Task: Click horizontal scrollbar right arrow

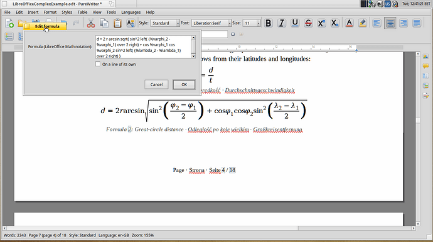Action: tap(414, 228)
